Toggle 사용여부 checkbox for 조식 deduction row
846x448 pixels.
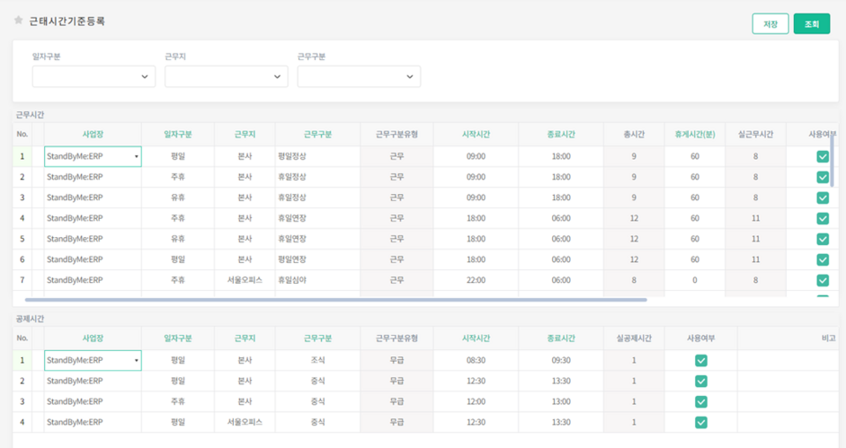tap(700, 361)
